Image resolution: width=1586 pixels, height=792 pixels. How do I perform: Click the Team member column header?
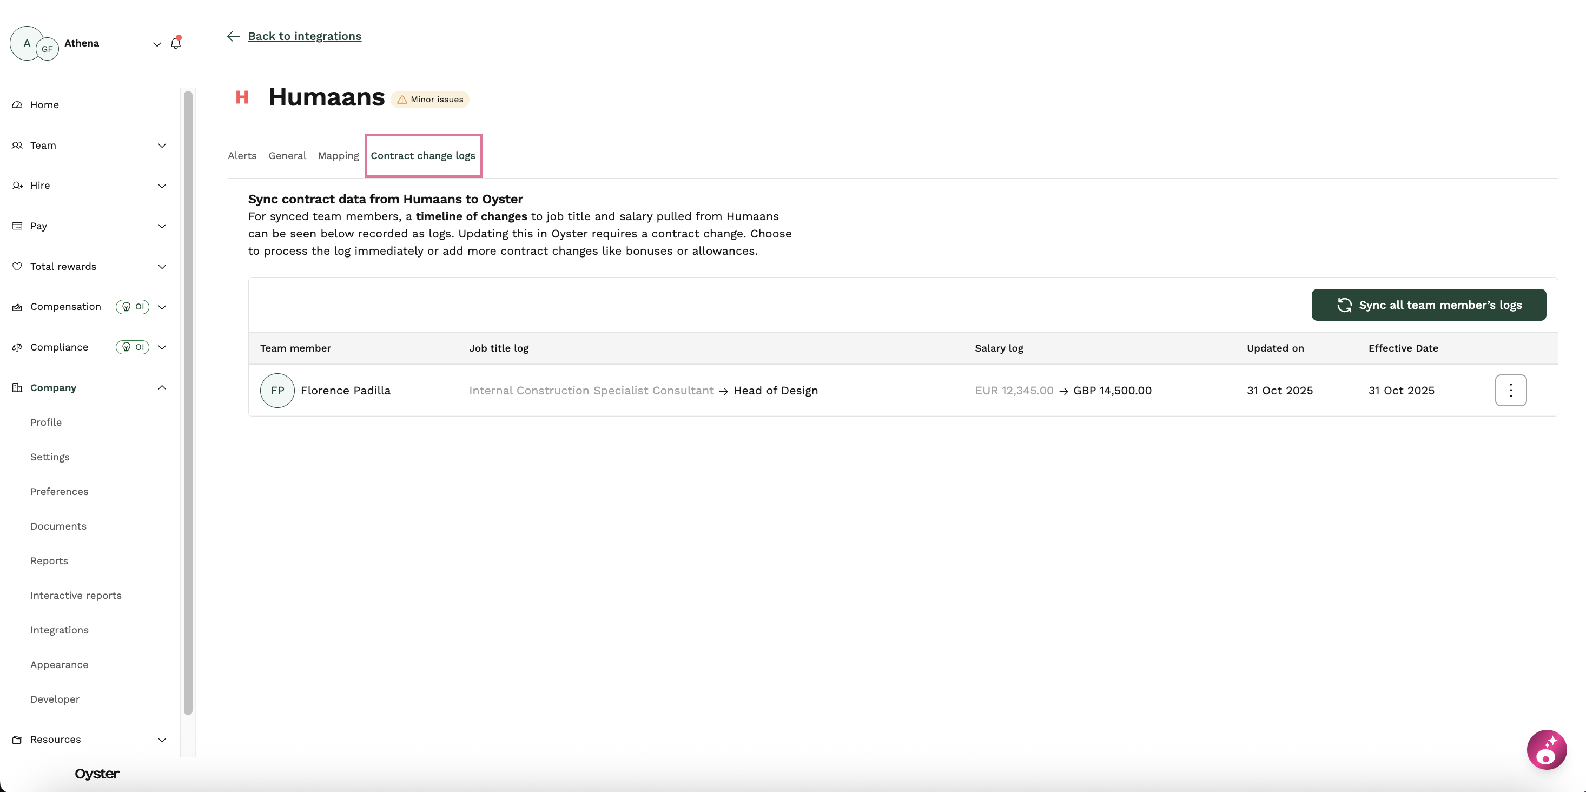[295, 348]
